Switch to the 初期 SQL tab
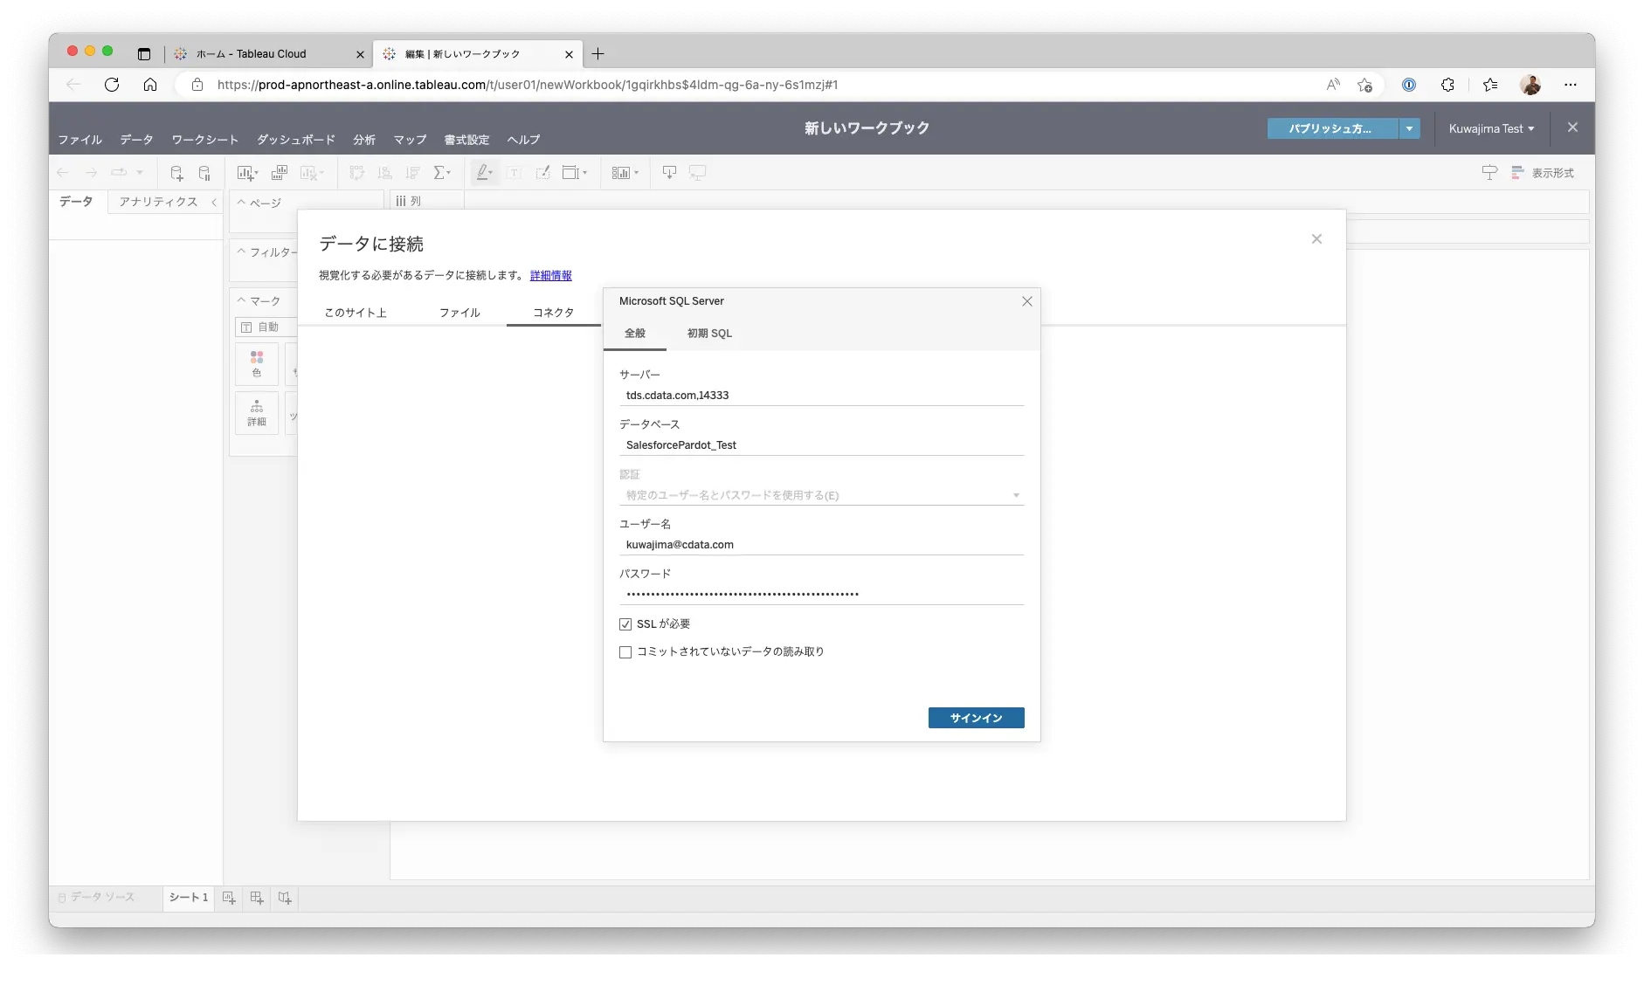1644x992 pixels. click(709, 334)
